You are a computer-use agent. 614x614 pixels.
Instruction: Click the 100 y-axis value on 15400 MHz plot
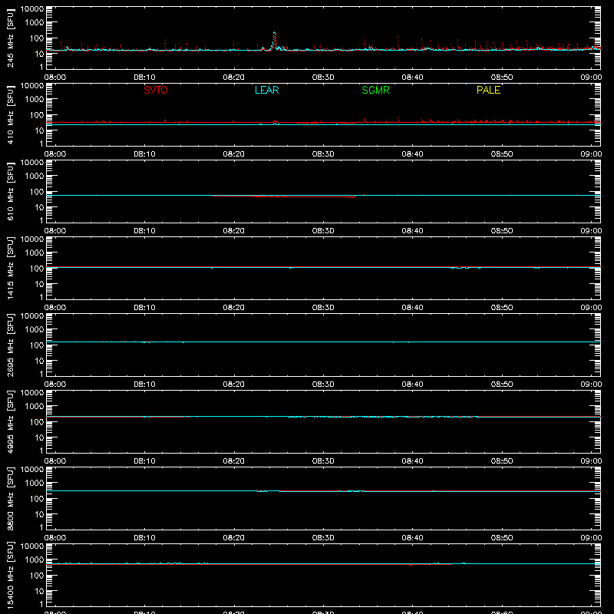[37, 576]
